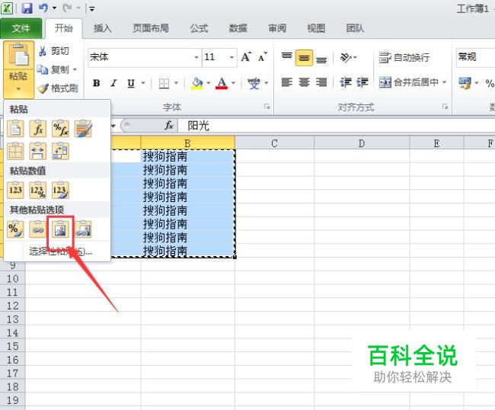Open the File (文件) tab

tap(21, 28)
